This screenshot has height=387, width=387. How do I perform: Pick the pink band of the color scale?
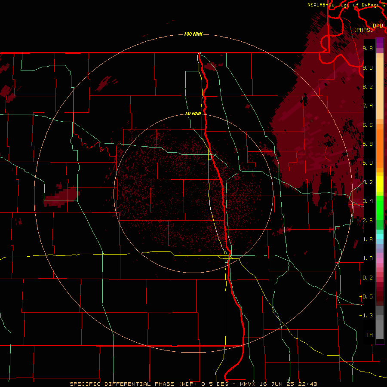click(x=380, y=261)
